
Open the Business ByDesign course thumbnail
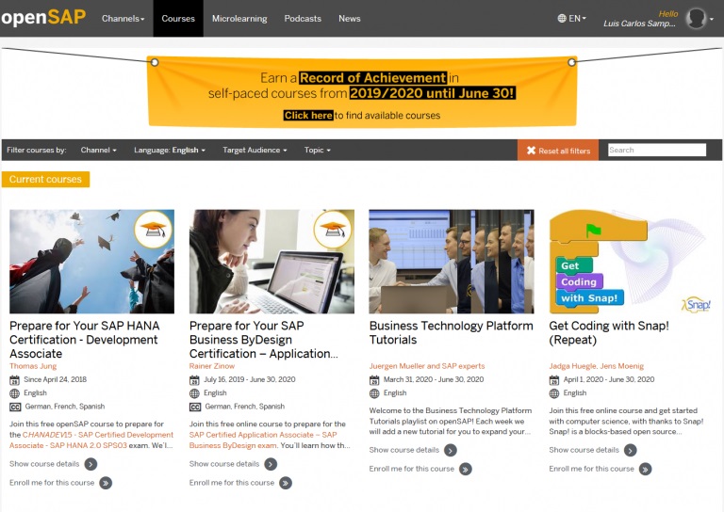tap(271, 262)
